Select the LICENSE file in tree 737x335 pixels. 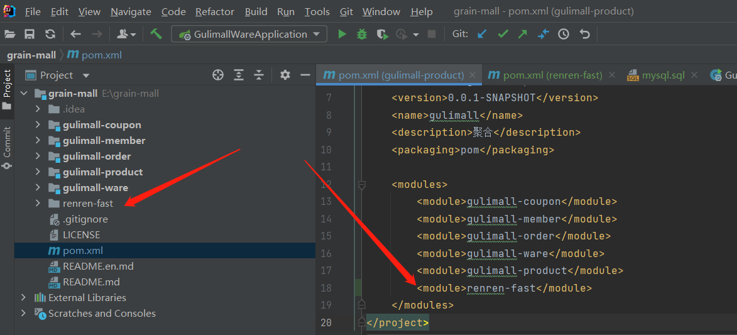click(81, 235)
